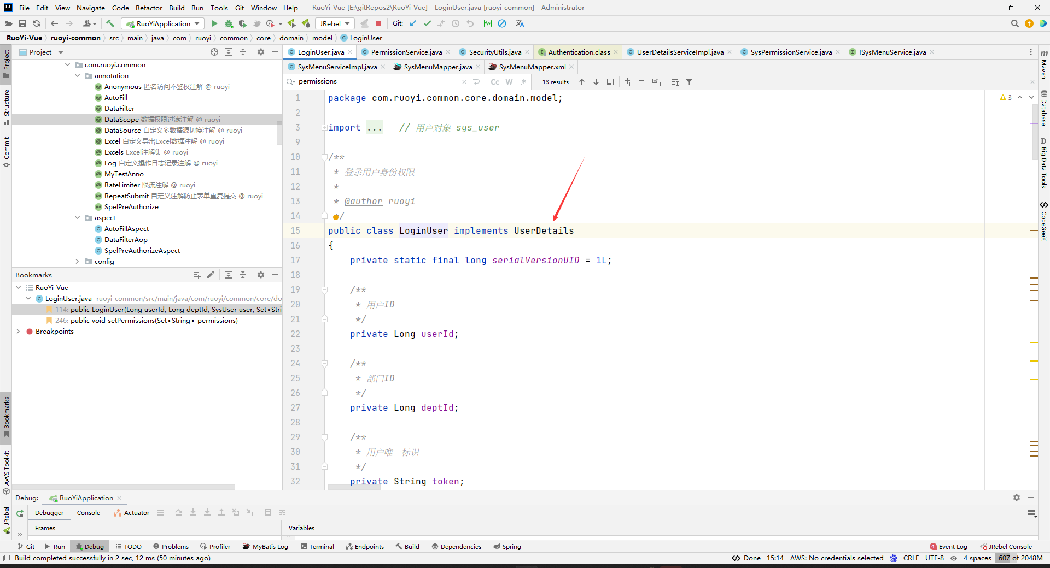Toggle search in selection only

tap(675, 82)
